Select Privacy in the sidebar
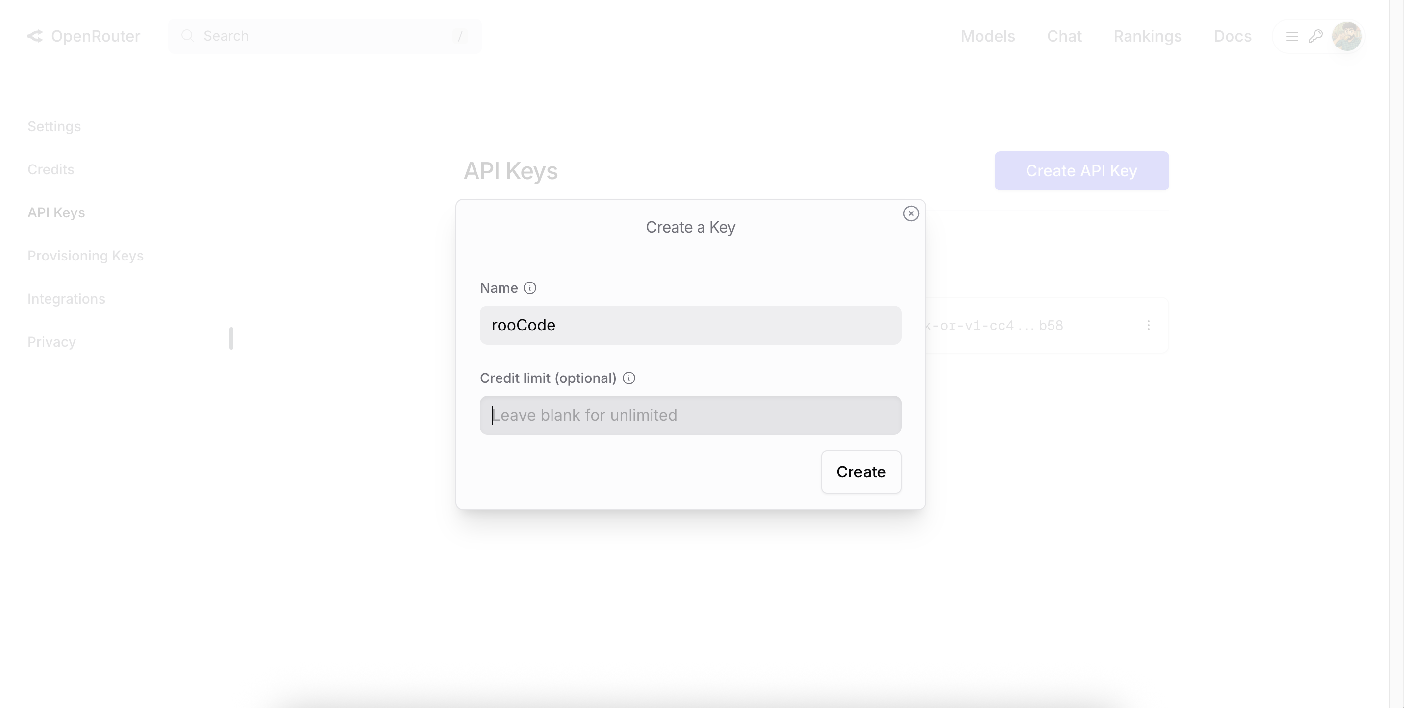Image resolution: width=1404 pixels, height=708 pixels. 51,342
